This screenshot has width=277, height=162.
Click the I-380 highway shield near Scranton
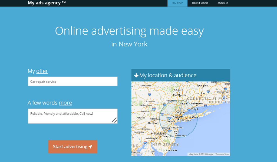click(154, 109)
